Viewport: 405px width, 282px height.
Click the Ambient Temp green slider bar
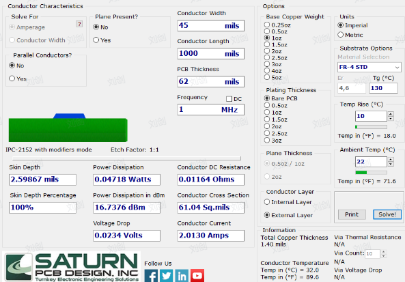[371, 172]
